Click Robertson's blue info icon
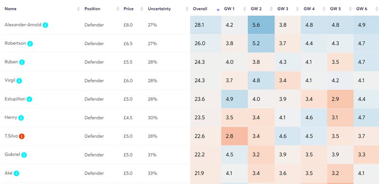 [30, 43]
